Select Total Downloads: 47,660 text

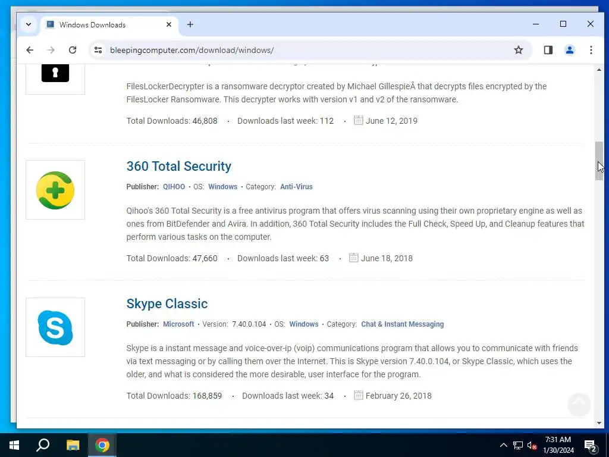click(x=172, y=258)
